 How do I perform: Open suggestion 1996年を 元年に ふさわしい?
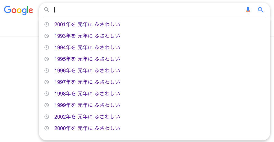(x=154, y=71)
